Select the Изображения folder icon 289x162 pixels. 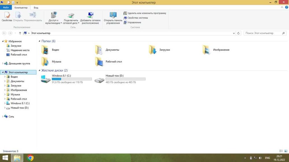(x=206, y=50)
